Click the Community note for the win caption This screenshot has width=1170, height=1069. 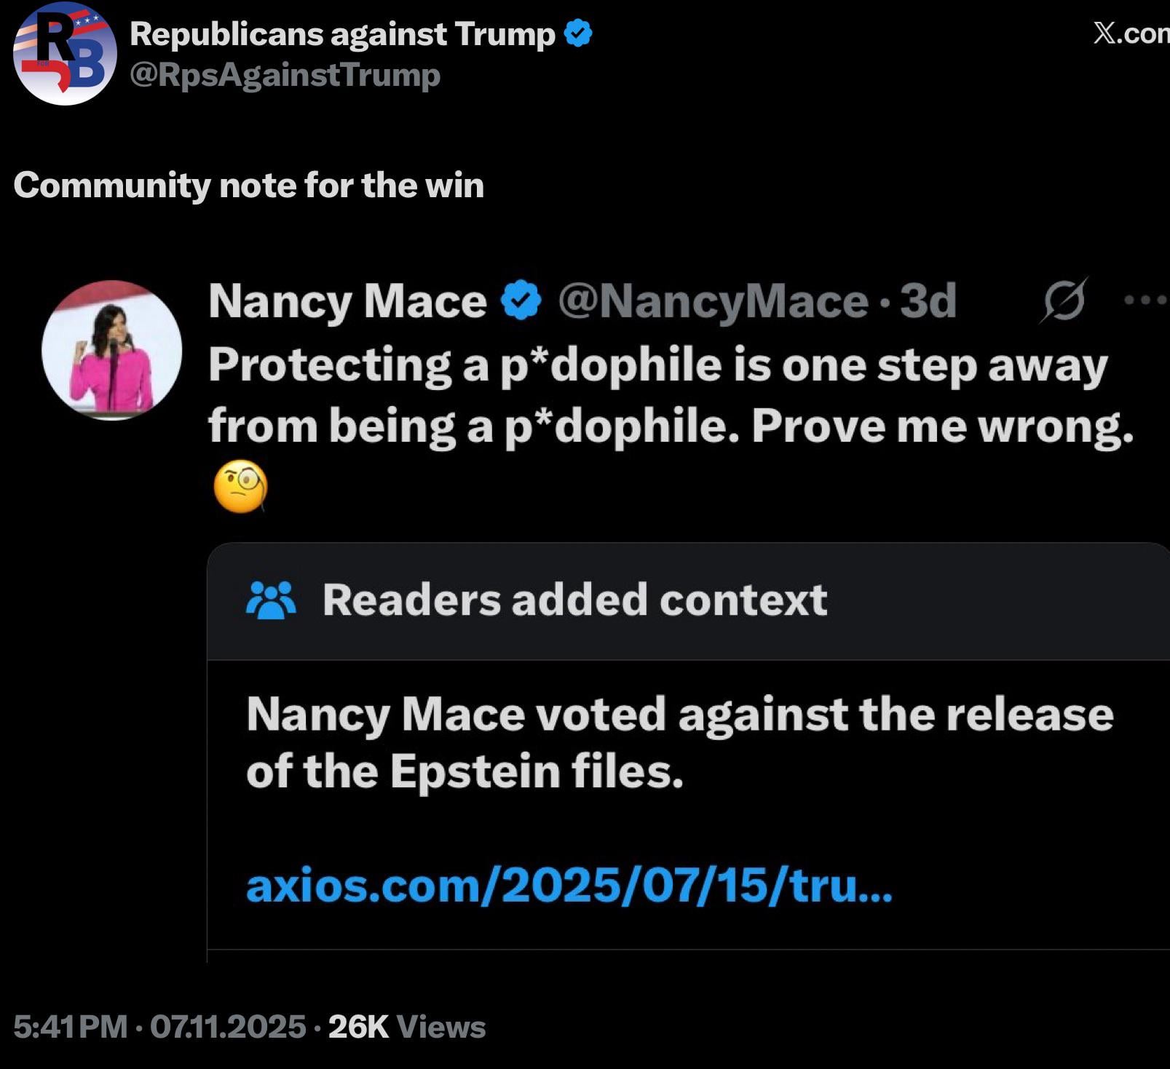pyautogui.click(x=248, y=185)
